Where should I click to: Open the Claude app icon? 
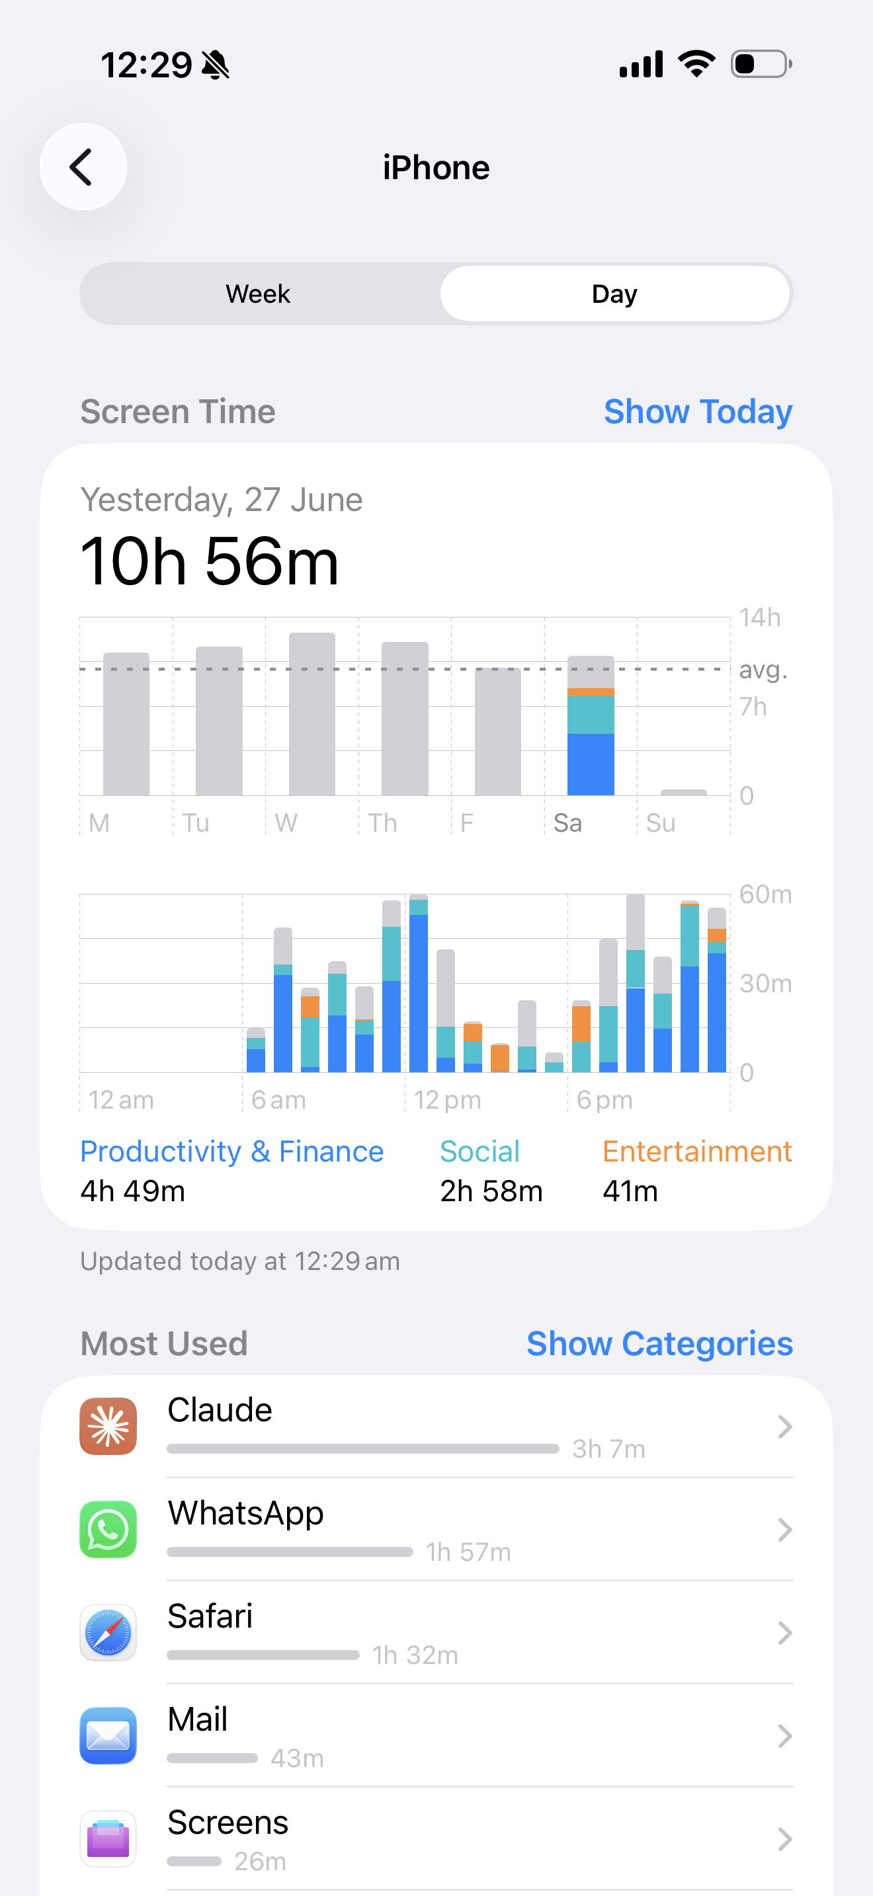point(108,1426)
